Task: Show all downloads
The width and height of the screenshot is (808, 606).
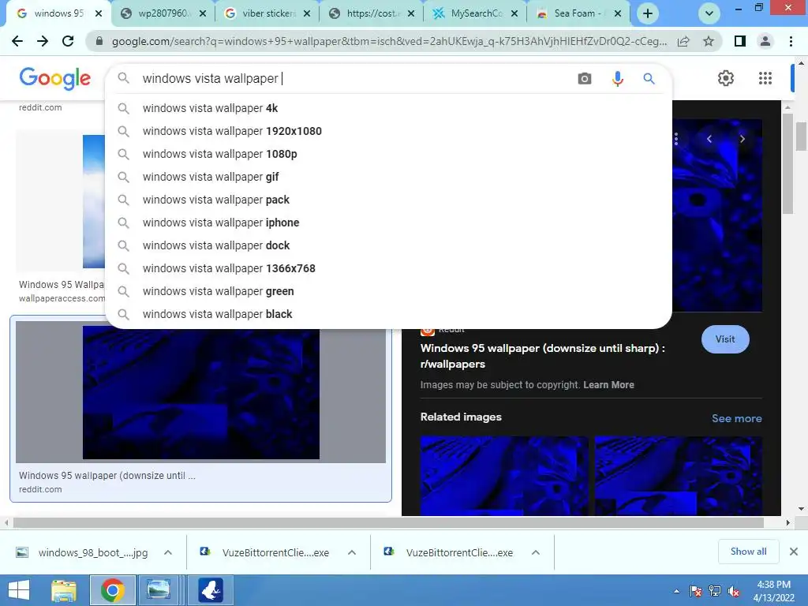Action: pos(748,552)
